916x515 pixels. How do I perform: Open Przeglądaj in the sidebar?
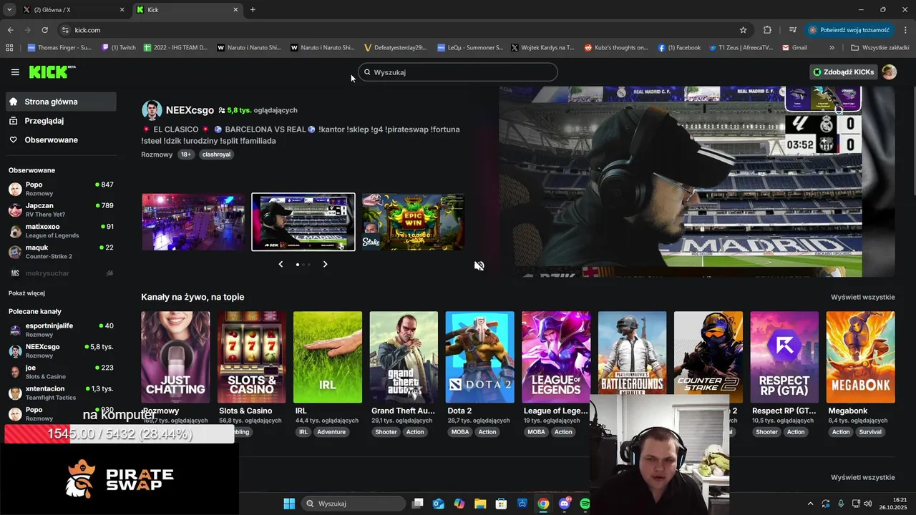coord(61,121)
